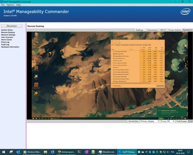Viewport: 193px width, 155px height.
Task: Open the Help menu
Action: coord(19,5)
